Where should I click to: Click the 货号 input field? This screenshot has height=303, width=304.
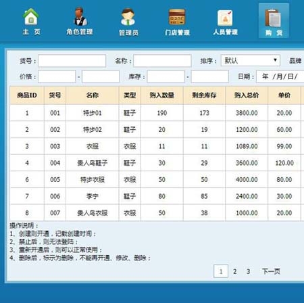[x=72, y=61]
